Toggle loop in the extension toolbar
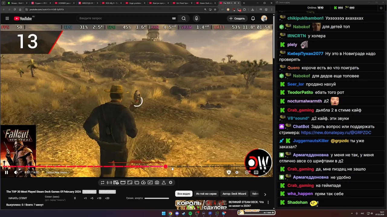 point(102,183)
